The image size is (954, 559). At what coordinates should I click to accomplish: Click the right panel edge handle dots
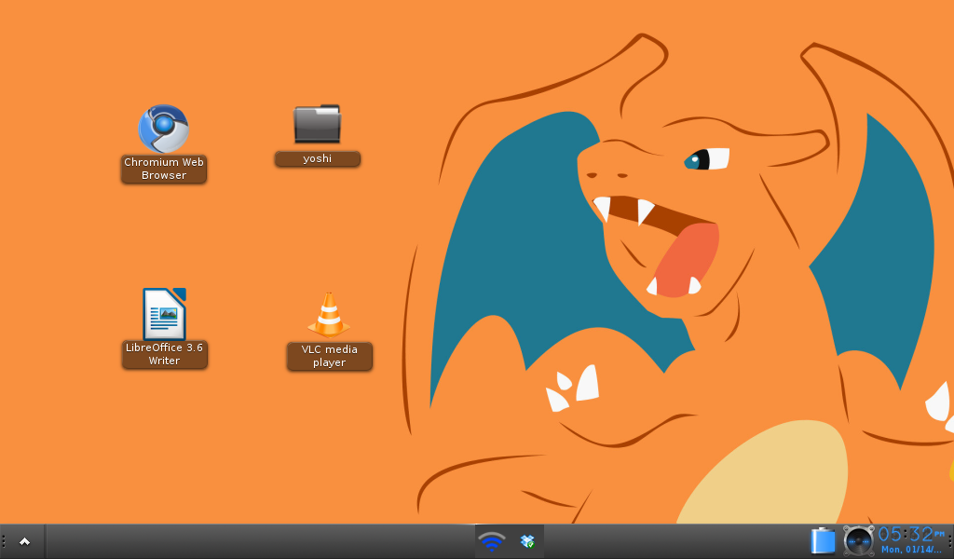point(949,540)
